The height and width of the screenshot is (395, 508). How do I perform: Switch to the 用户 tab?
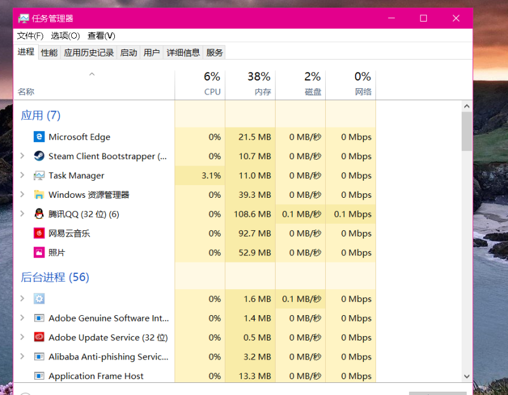(152, 53)
